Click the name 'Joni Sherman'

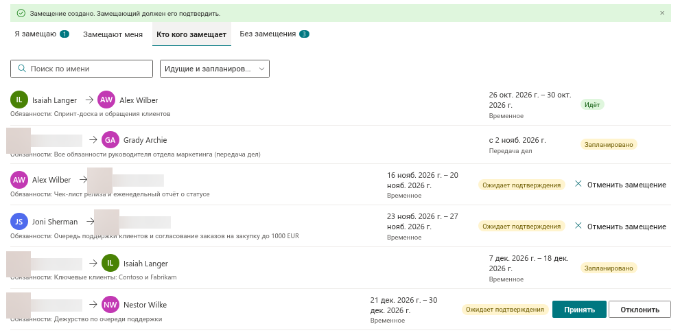coord(55,222)
